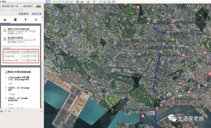
Task: Click the Add Placemark pushpin icon
Action: pos(54,2)
